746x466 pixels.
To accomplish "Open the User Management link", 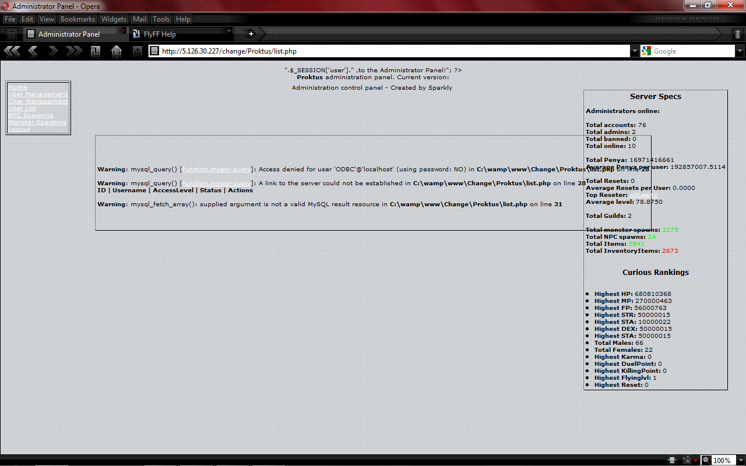I will [38, 94].
